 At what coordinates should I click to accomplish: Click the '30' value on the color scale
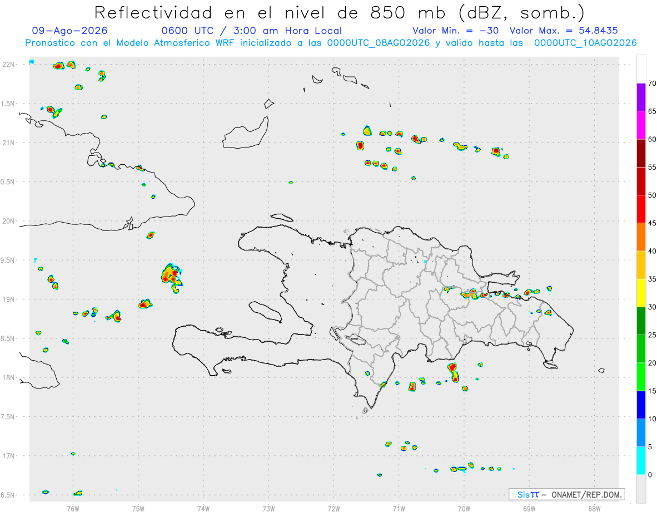652,307
